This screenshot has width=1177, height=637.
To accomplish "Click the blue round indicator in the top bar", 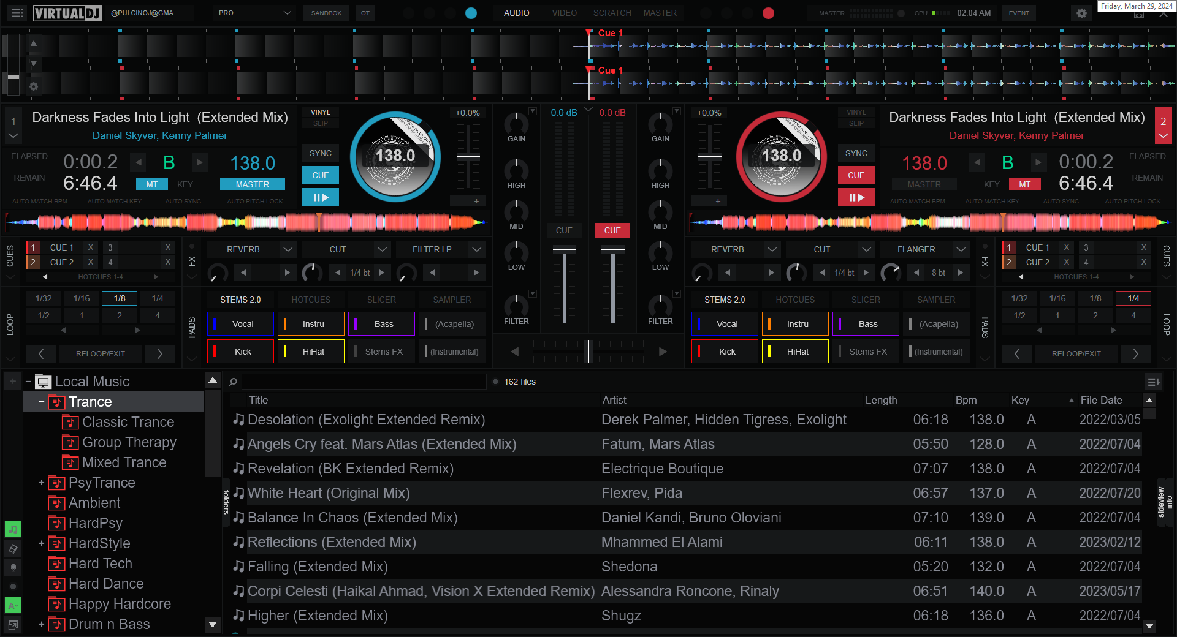I will pyautogui.click(x=471, y=13).
